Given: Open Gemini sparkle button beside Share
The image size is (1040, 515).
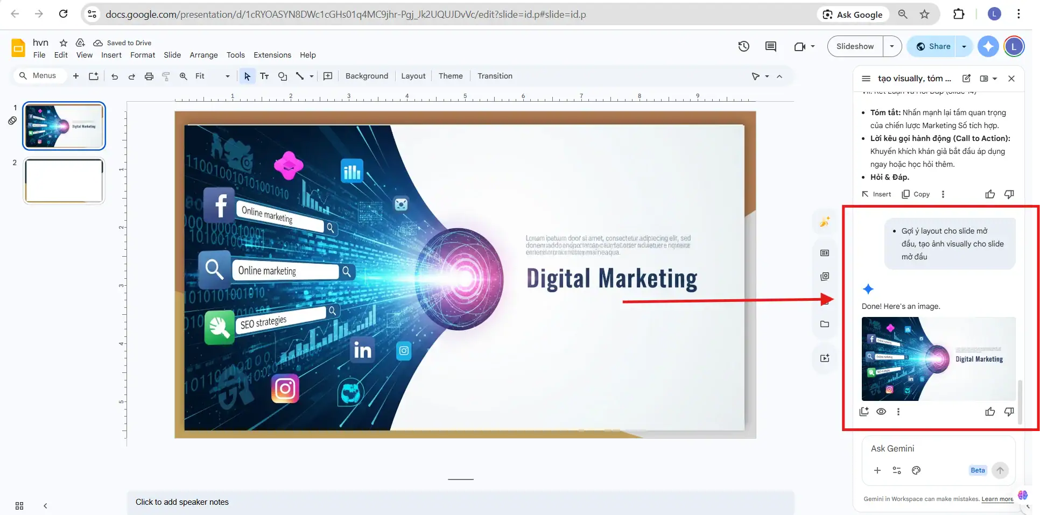Looking at the screenshot, I should click(988, 46).
